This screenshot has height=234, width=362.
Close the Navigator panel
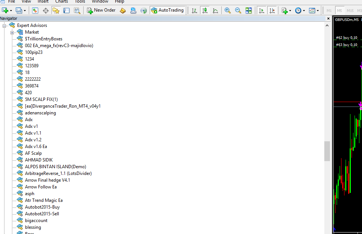(328, 18)
